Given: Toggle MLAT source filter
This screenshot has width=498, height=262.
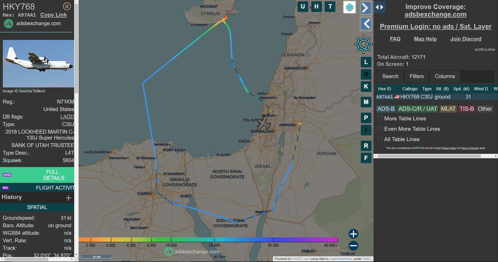Looking at the screenshot, I should tap(448, 109).
